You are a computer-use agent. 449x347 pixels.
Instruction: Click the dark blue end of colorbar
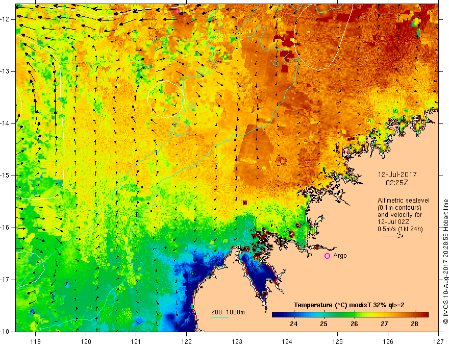pyautogui.click(x=275, y=315)
